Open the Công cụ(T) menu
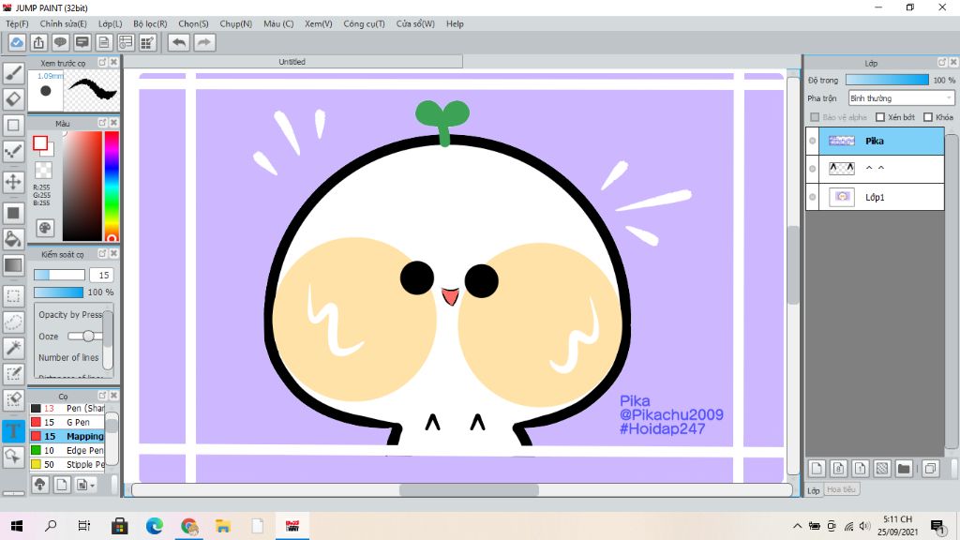The width and height of the screenshot is (960, 540). coord(364,23)
